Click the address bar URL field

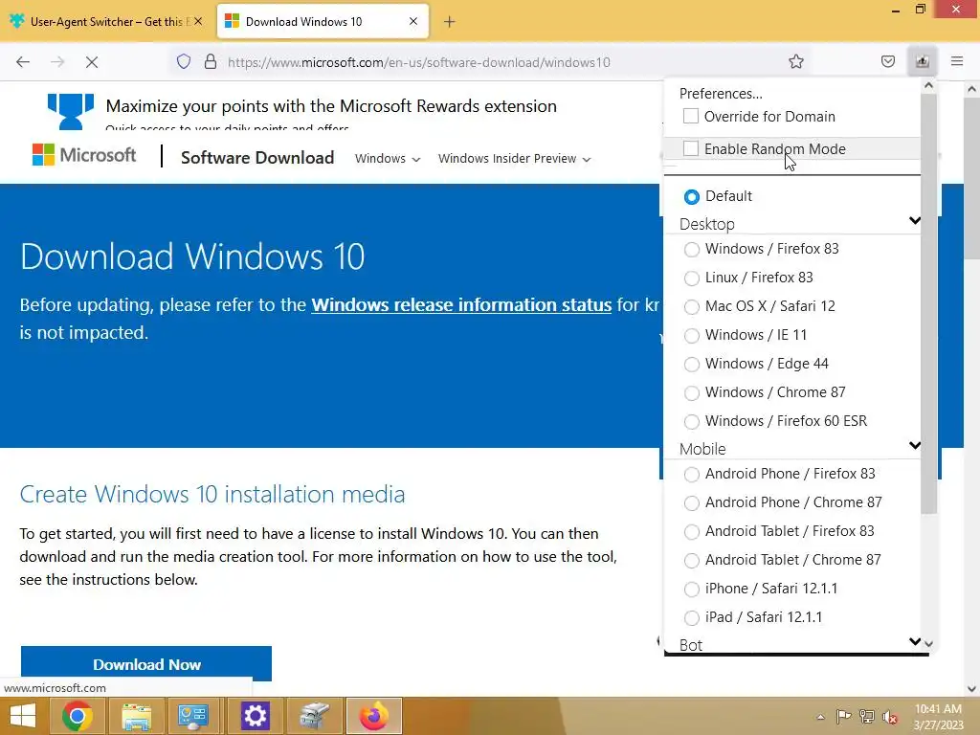(419, 62)
